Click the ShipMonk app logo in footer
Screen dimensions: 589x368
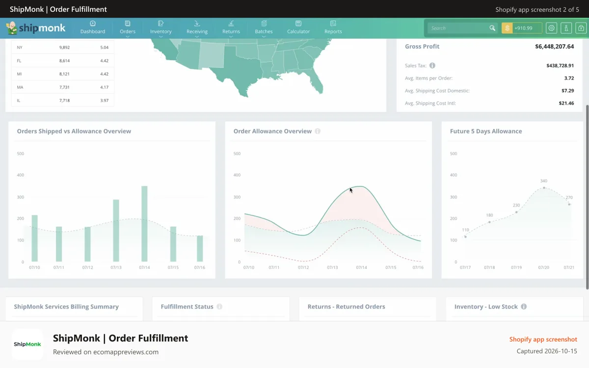coord(27,344)
